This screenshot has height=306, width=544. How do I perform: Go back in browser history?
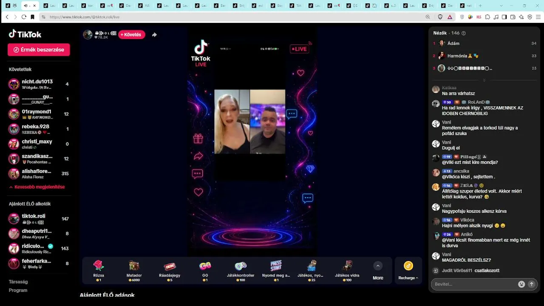click(x=7, y=17)
